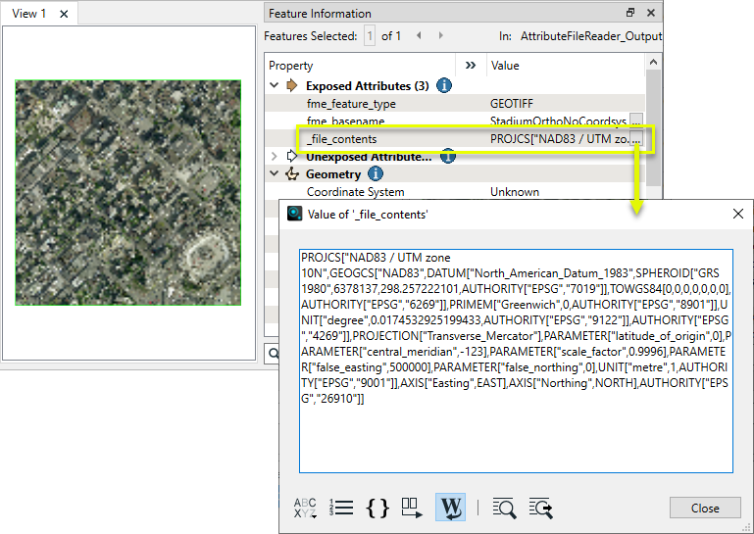Collapse the Geometry section
The width and height of the screenshot is (754, 534).
(275, 174)
